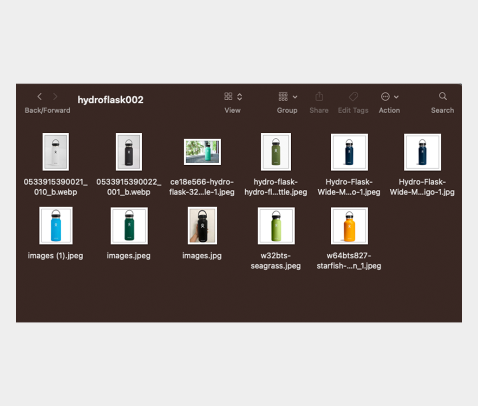
Task: Select the white bottle thumbnail 0533915390021
Action: [55, 152]
